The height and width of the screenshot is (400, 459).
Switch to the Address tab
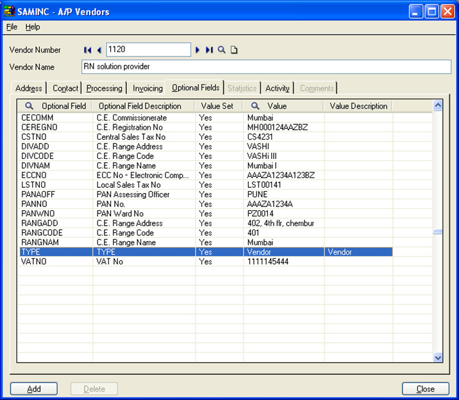coord(29,88)
